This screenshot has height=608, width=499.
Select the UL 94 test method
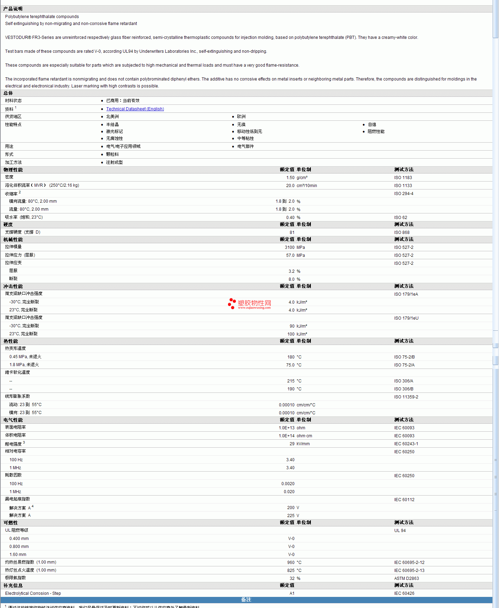coord(400,531)
